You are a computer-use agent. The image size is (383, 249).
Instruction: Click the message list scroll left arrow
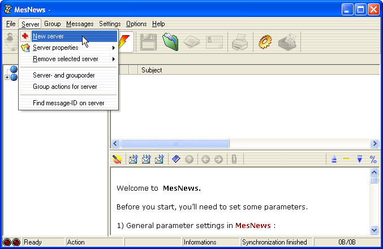(115, 143)
